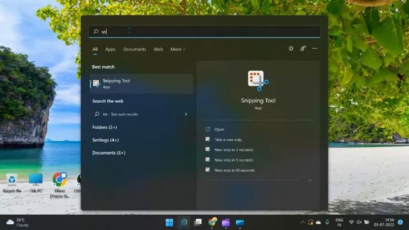The image size is (409, 230).
Task: Switch to the Web filter tab
Action: [x=158, y=49]
